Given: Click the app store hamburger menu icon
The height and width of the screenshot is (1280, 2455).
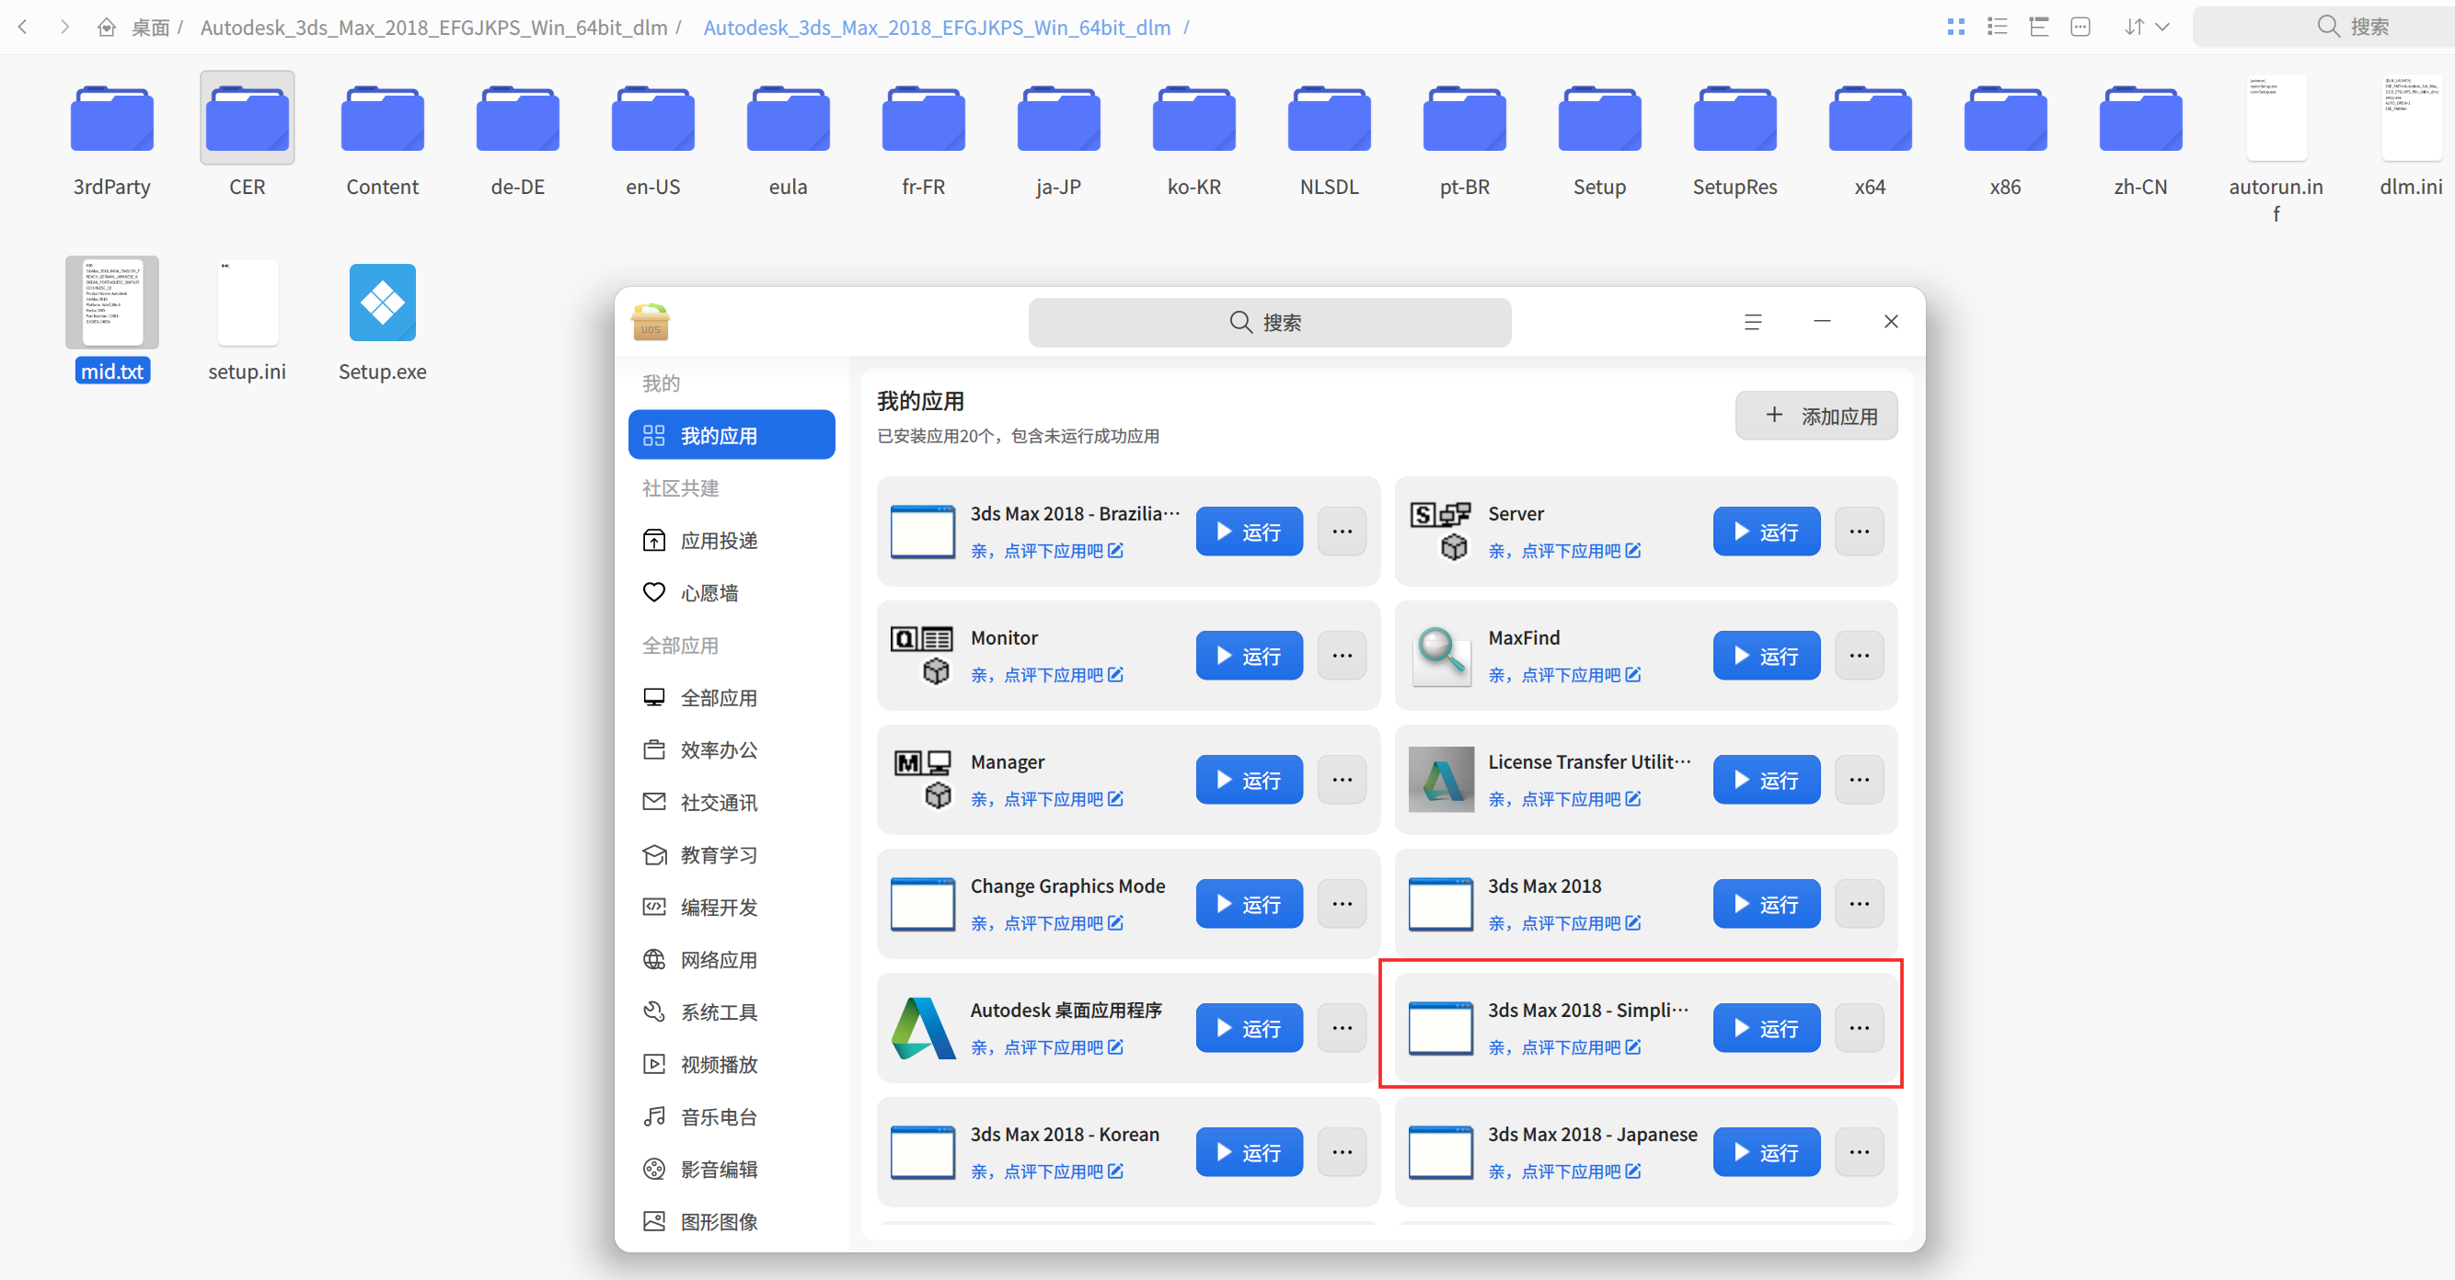Looking at the screenshot, I should pyautogui.click(x=1752, y=322).
